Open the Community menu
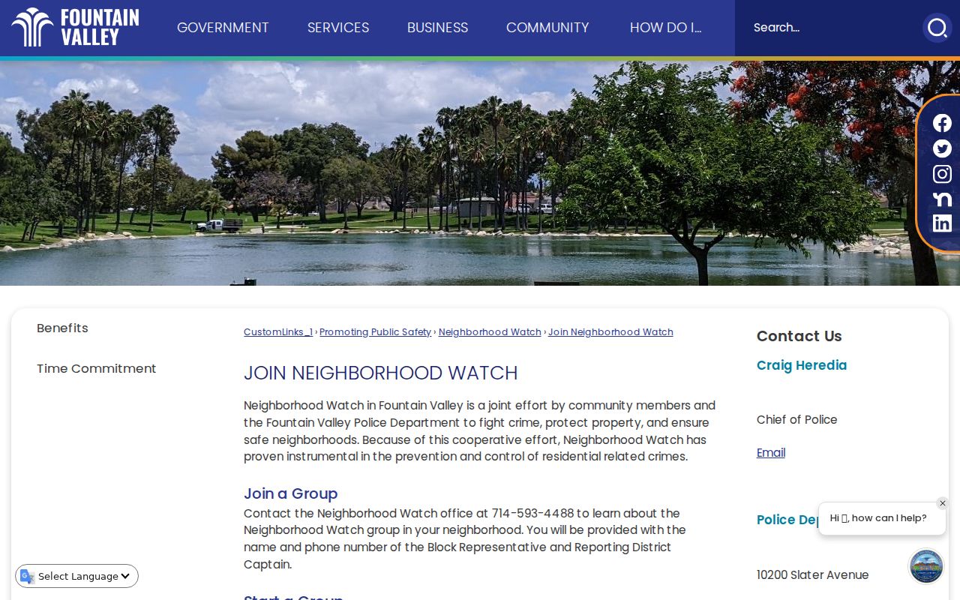The image size is (960, 600). click(547, 28)
